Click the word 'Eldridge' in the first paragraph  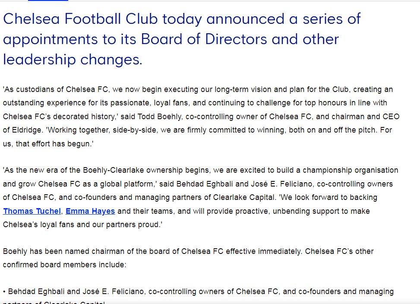(x=26, y=130)
